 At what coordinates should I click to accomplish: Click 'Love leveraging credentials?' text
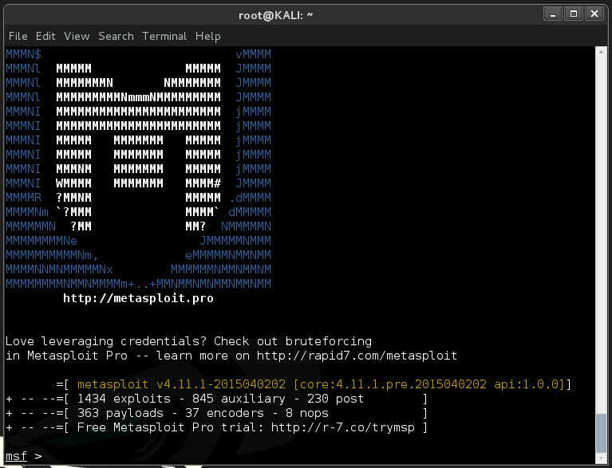pos(106,341)
